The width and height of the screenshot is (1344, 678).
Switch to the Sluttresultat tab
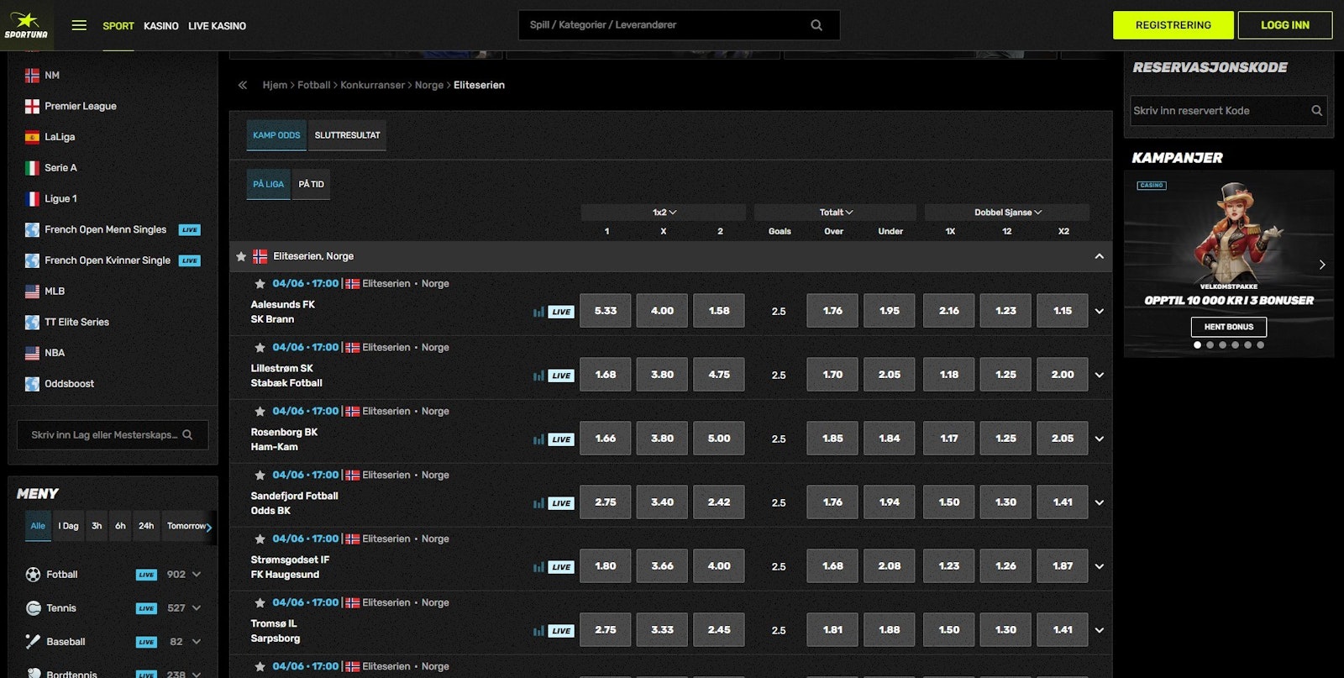tap(347, 135)
